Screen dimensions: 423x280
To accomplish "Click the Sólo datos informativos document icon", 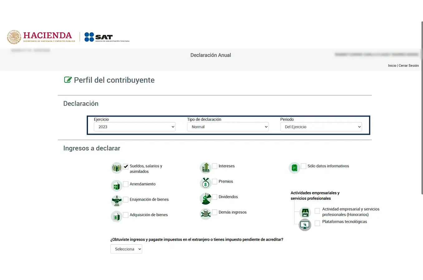I will [294, 168].
